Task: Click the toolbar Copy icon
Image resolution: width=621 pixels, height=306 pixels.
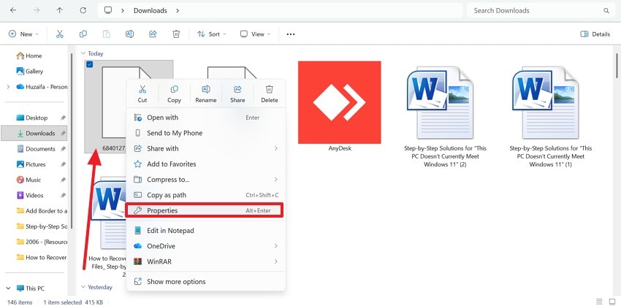Action: 83,34
